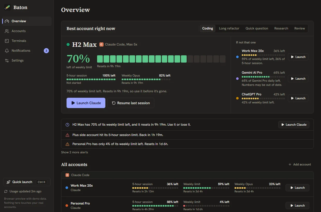This screenshot has height=212, width=321.
Task: Click the orange warning icon for Personal Pro alert
Action: (68, 144)
